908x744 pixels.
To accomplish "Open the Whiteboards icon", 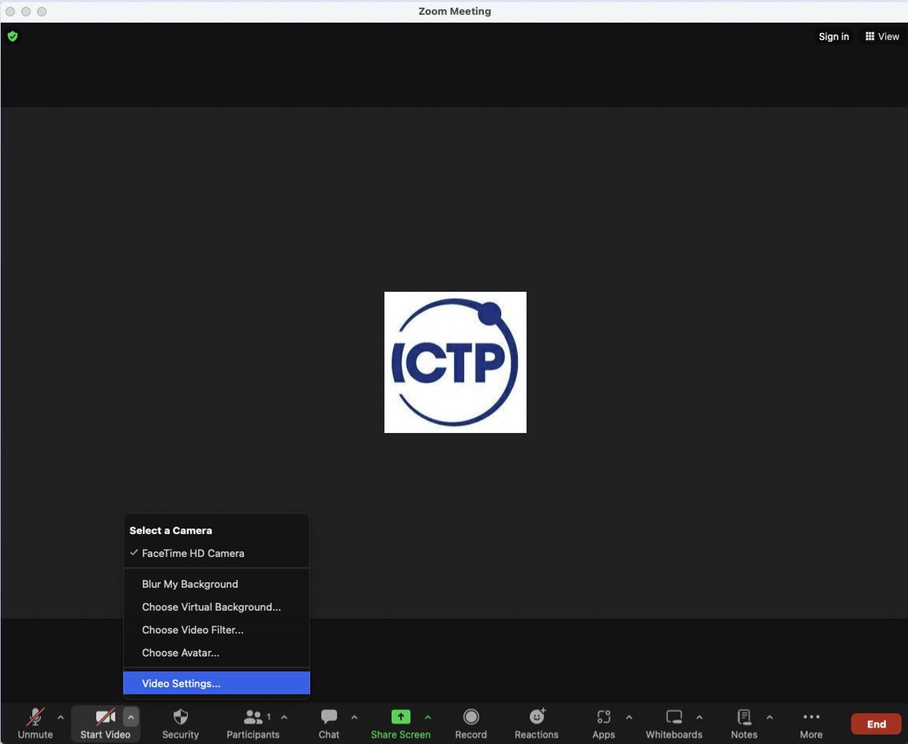I will coord(673,717).
